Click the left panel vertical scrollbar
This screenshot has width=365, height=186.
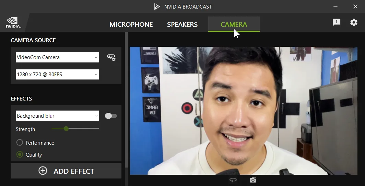point(126,100)
